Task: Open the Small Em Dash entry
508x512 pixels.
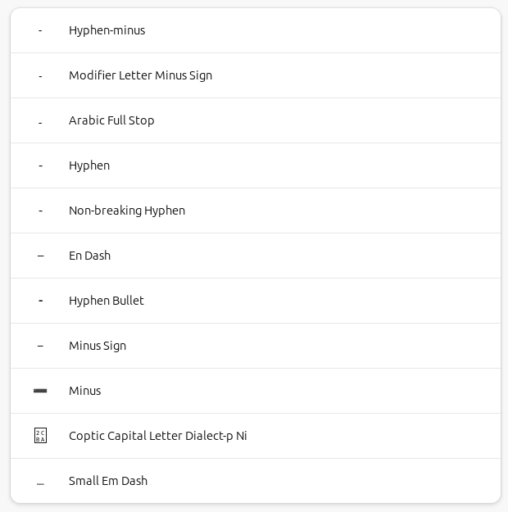Action: pos(256,481)
